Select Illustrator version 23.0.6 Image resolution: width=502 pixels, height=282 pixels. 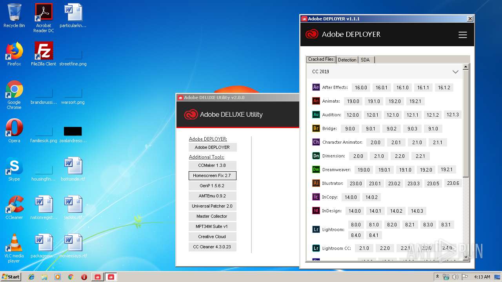pos(453,183)
